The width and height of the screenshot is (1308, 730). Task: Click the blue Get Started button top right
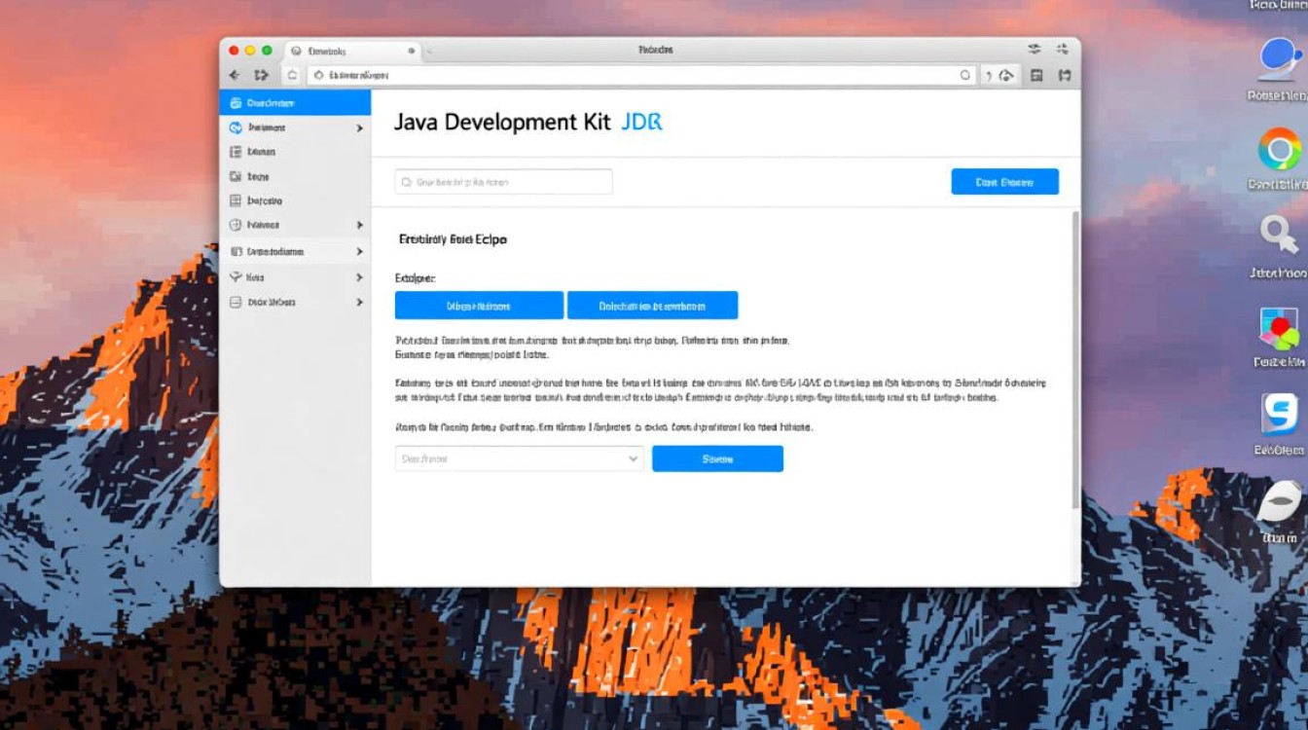pyautogui.click(x=1004, y=181)
